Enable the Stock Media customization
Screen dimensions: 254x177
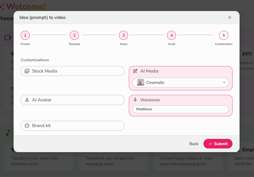point(72,71)
